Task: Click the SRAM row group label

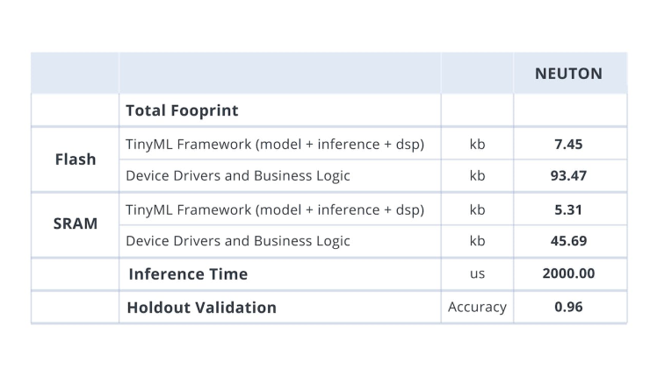Action: point(76,224)
